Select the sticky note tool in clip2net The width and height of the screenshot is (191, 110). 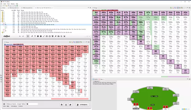point(38,36)
